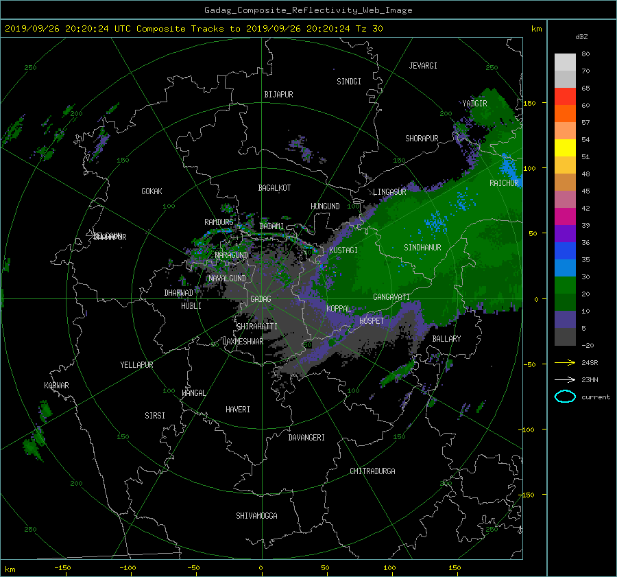Click the bottom-left km axis label
Screen dimensions: 617x577
point(10,569)
